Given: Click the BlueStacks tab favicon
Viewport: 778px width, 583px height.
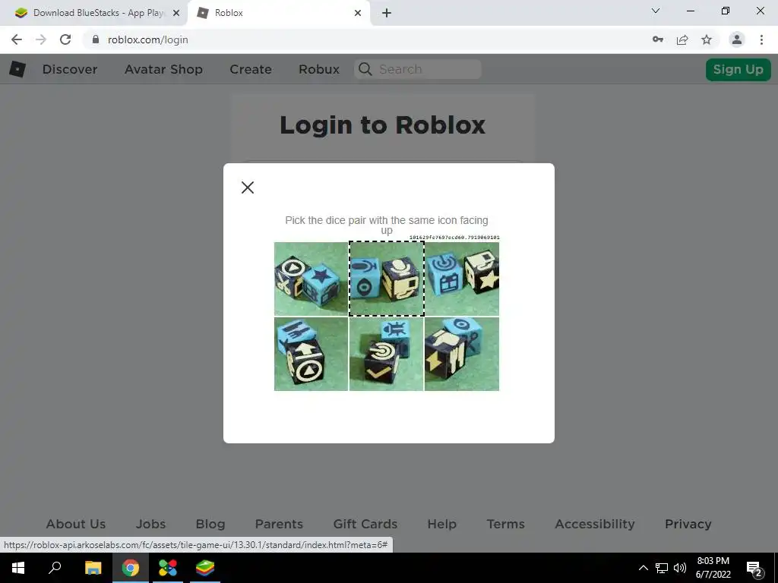Looking at the screenshot, I should tap(21, 13).
